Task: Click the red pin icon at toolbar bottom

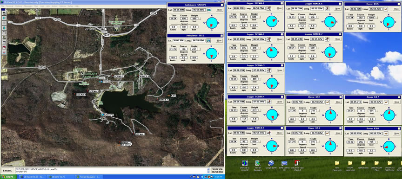Action: (x=4, y=52)
